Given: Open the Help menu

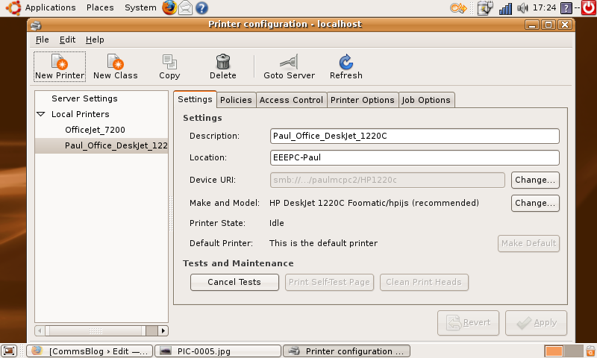Looking at the screenshot, I should 95,40.
